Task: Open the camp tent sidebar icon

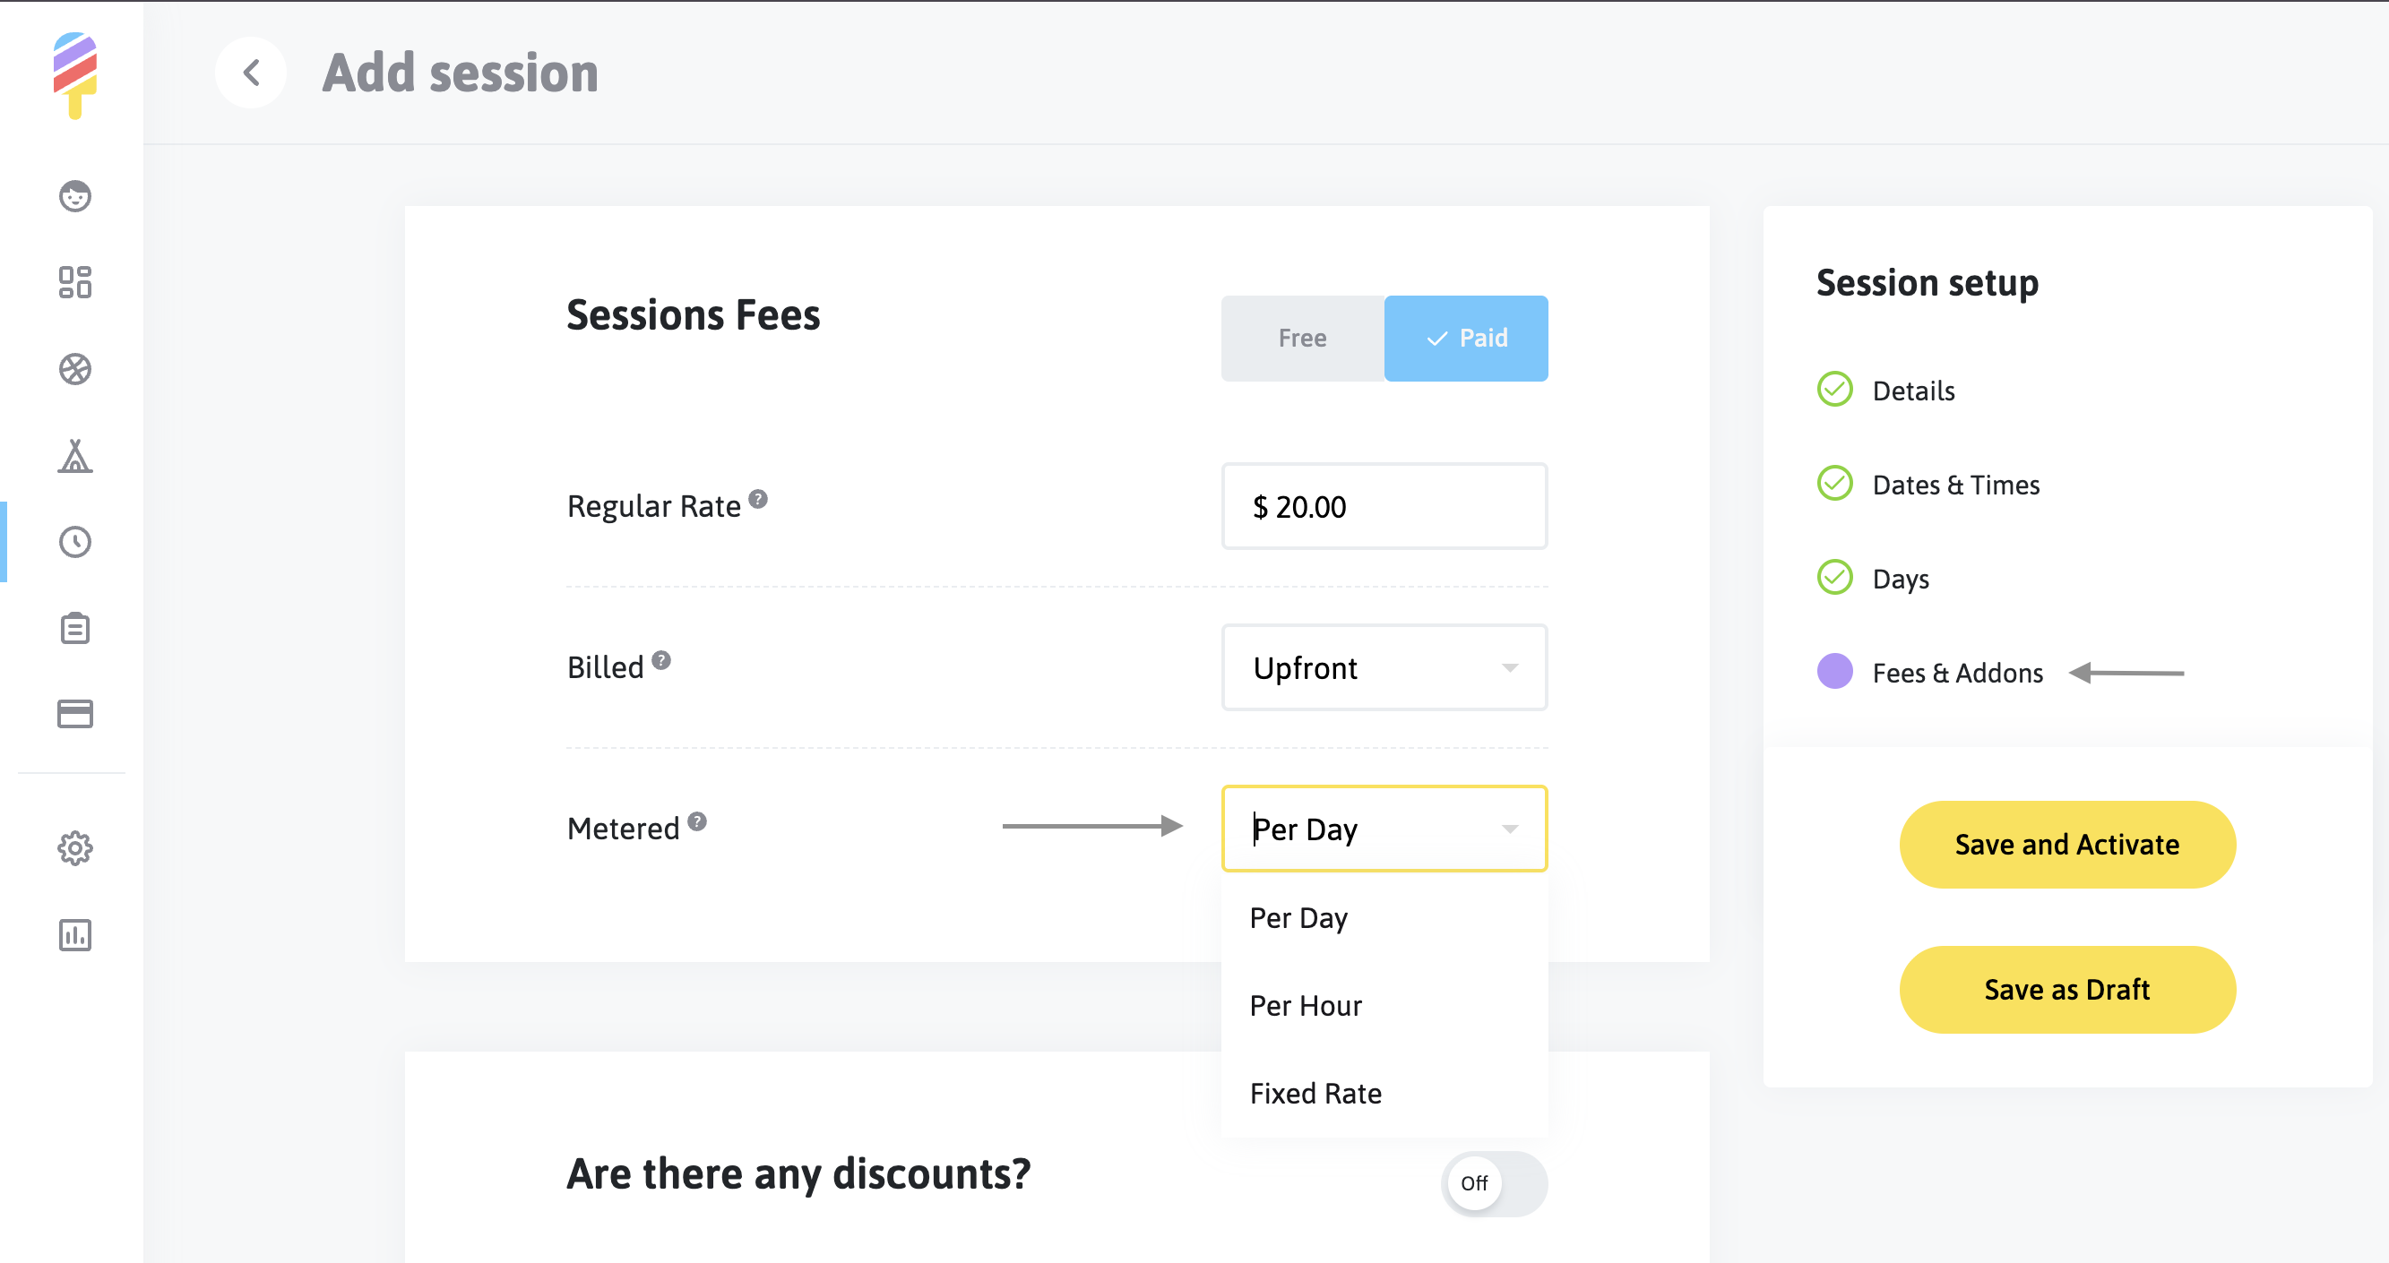Action: pyautogui.click(x=75, y=456)
